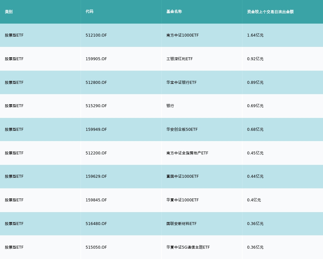This screenshot has width=323, height=259.
Task: Select fund name 华安创业板50ETF
Action: coord(182,129)
